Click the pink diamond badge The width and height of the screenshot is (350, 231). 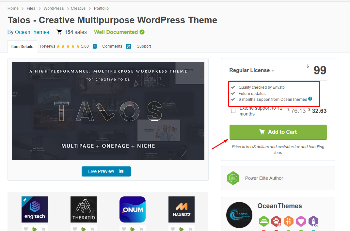coord(301,221)
